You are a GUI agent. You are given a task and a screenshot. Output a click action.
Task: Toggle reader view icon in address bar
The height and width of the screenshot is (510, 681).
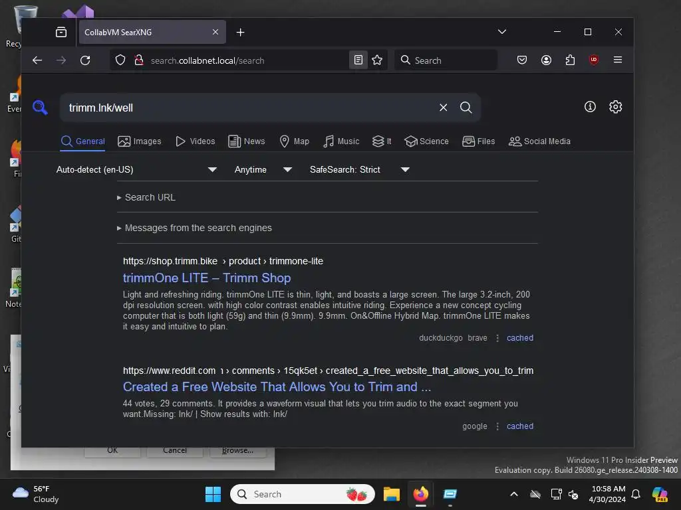358,60
